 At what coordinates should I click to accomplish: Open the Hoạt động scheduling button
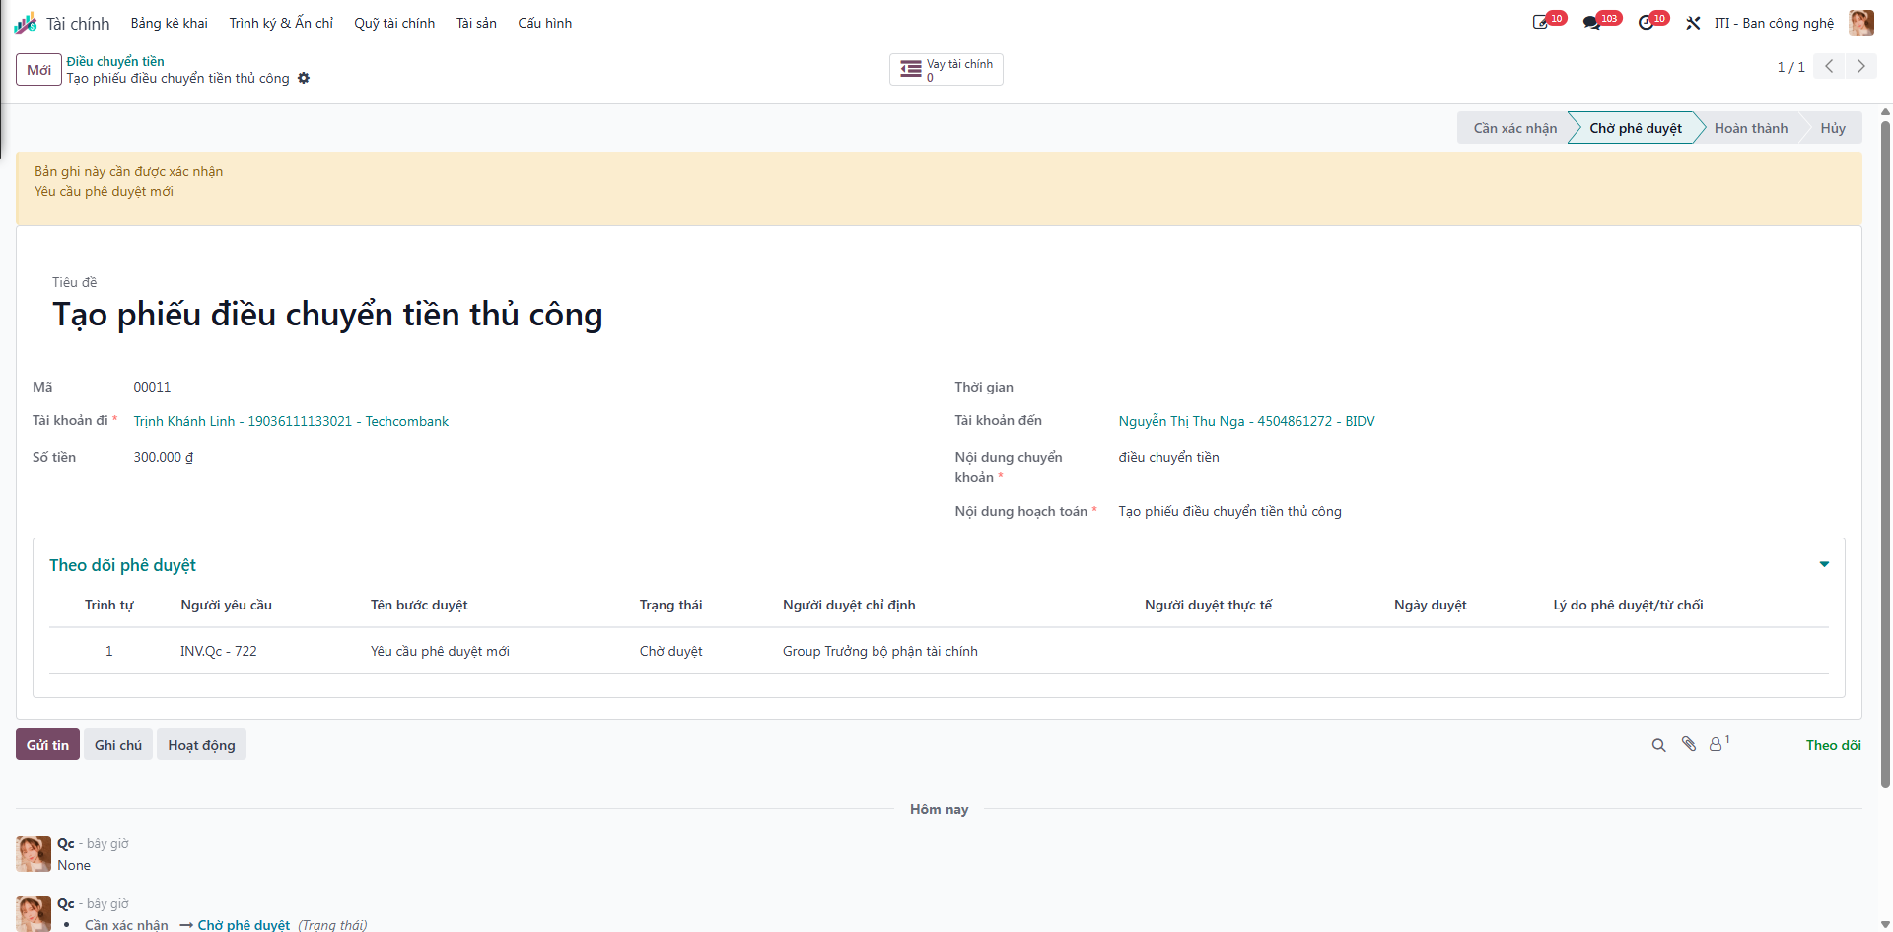pos(201,745)
